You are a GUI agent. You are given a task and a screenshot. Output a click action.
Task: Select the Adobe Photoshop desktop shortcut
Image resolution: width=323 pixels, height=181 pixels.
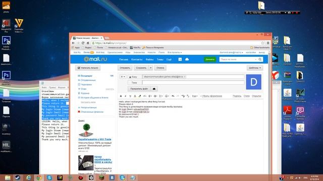click(x=6, y=43)
